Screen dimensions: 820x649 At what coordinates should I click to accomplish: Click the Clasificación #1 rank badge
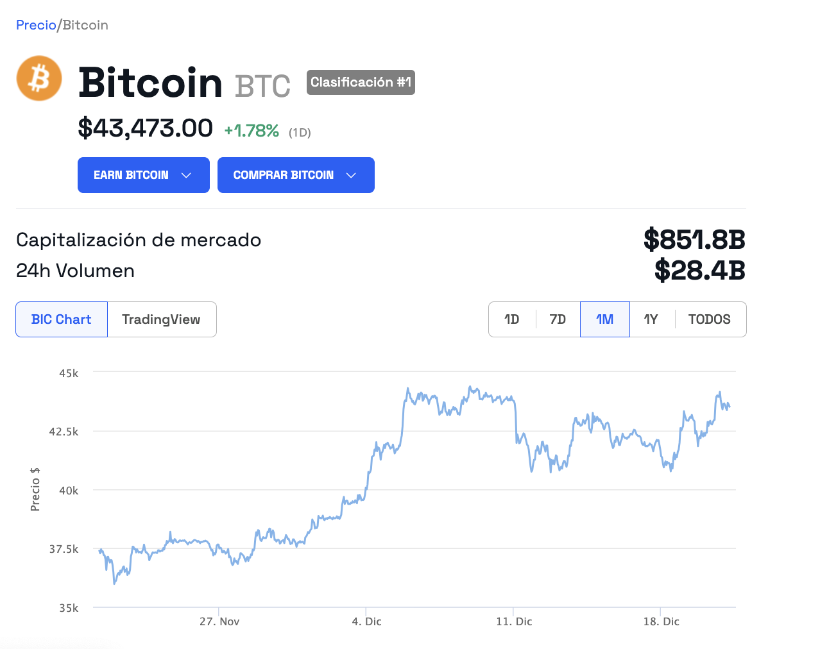361,82
